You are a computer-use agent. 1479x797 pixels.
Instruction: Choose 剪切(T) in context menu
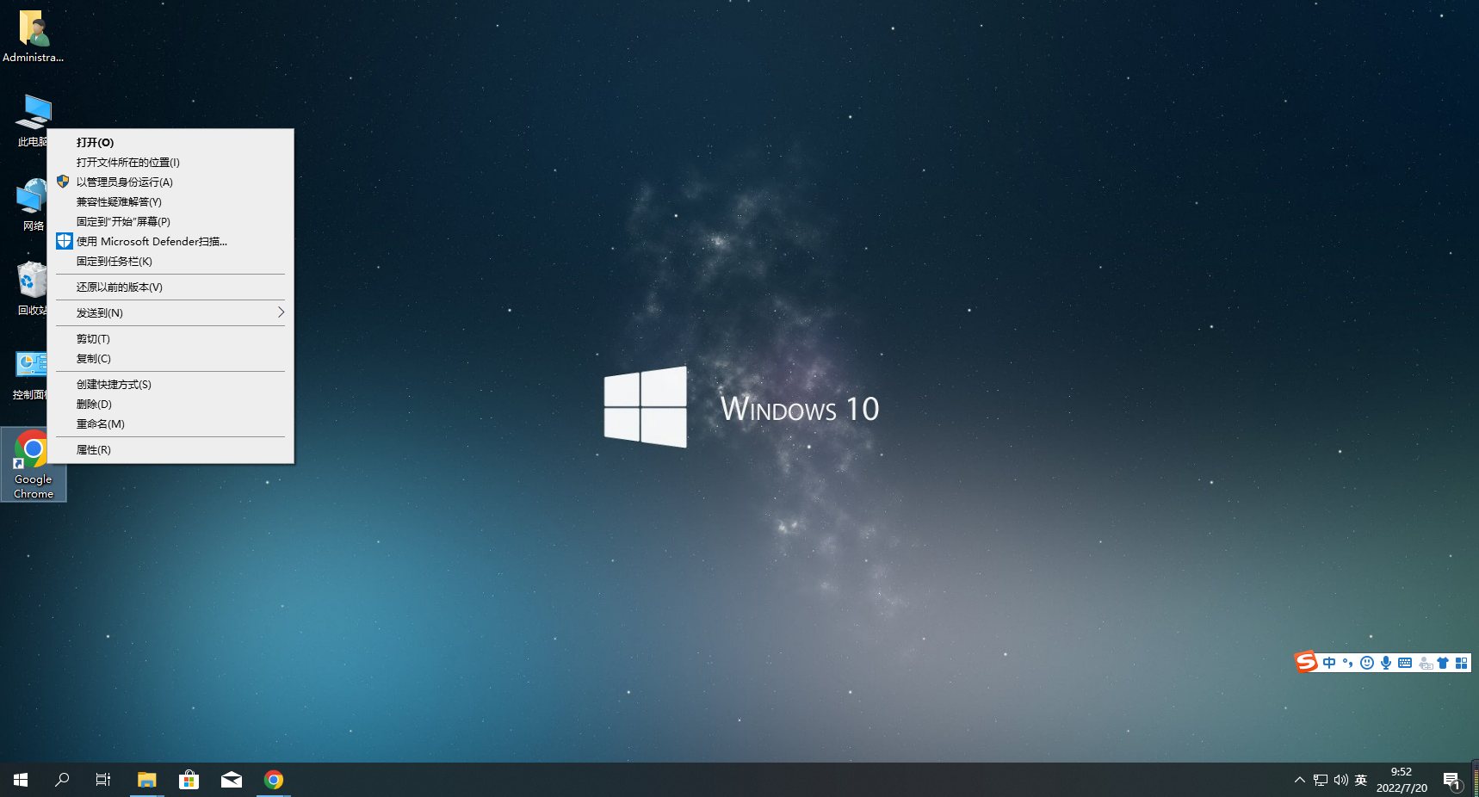(x=170, y=339)
